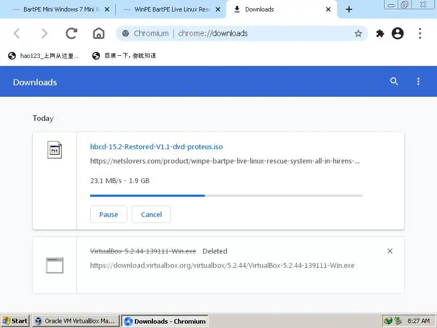Open the Downloads page more-actions menu
Viewport: 437px width, 328px height.
(x=418, y=81)
